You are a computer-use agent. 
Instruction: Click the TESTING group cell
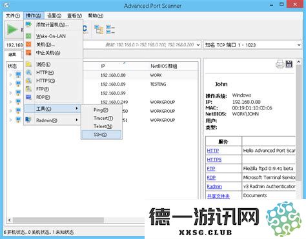click(x=158, y=84)
